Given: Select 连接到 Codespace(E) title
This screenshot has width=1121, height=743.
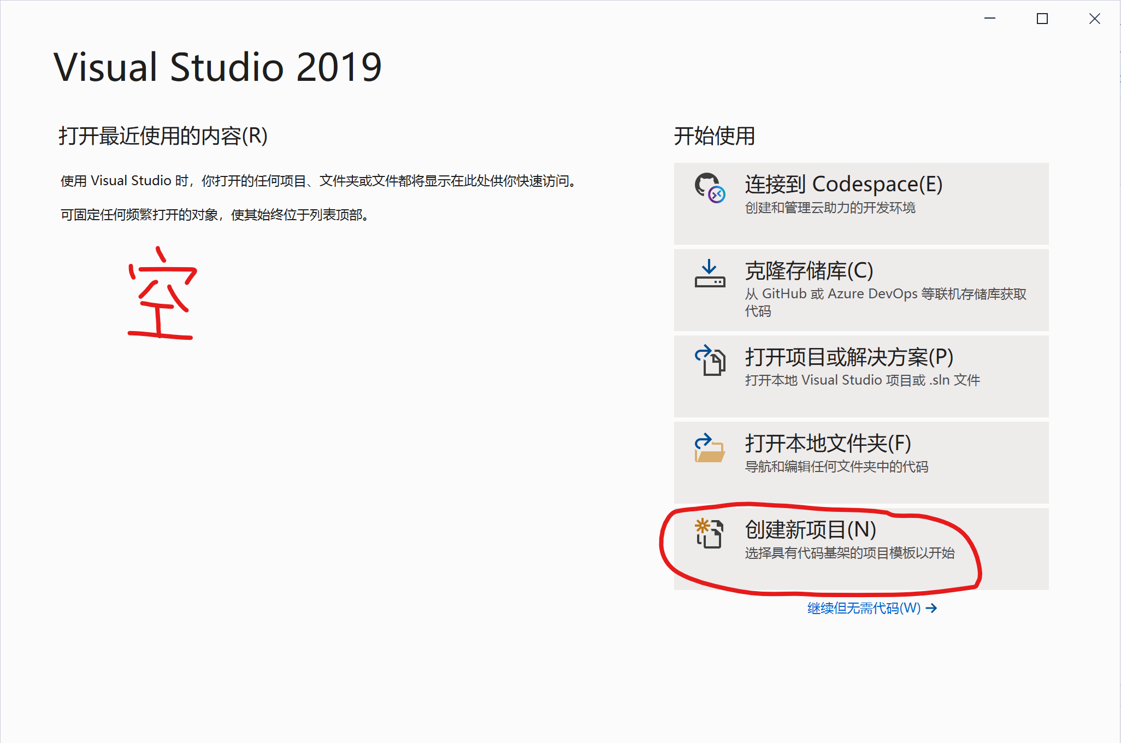Looking at the screenshot, I should [843, 184].
